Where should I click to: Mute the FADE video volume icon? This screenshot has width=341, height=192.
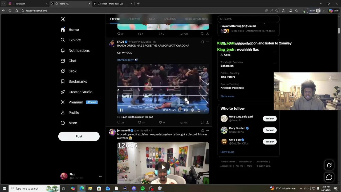pos(186,110)
